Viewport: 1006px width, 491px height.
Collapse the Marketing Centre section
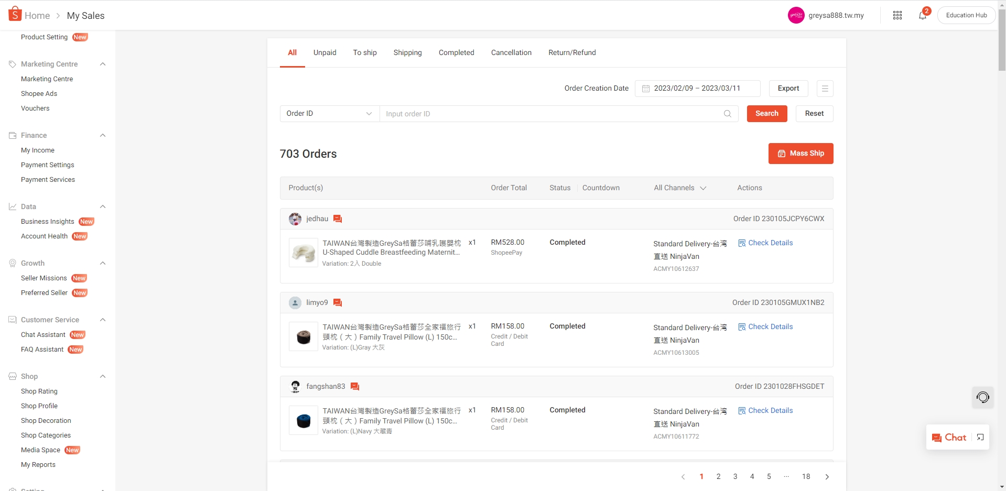click(103, 64)
